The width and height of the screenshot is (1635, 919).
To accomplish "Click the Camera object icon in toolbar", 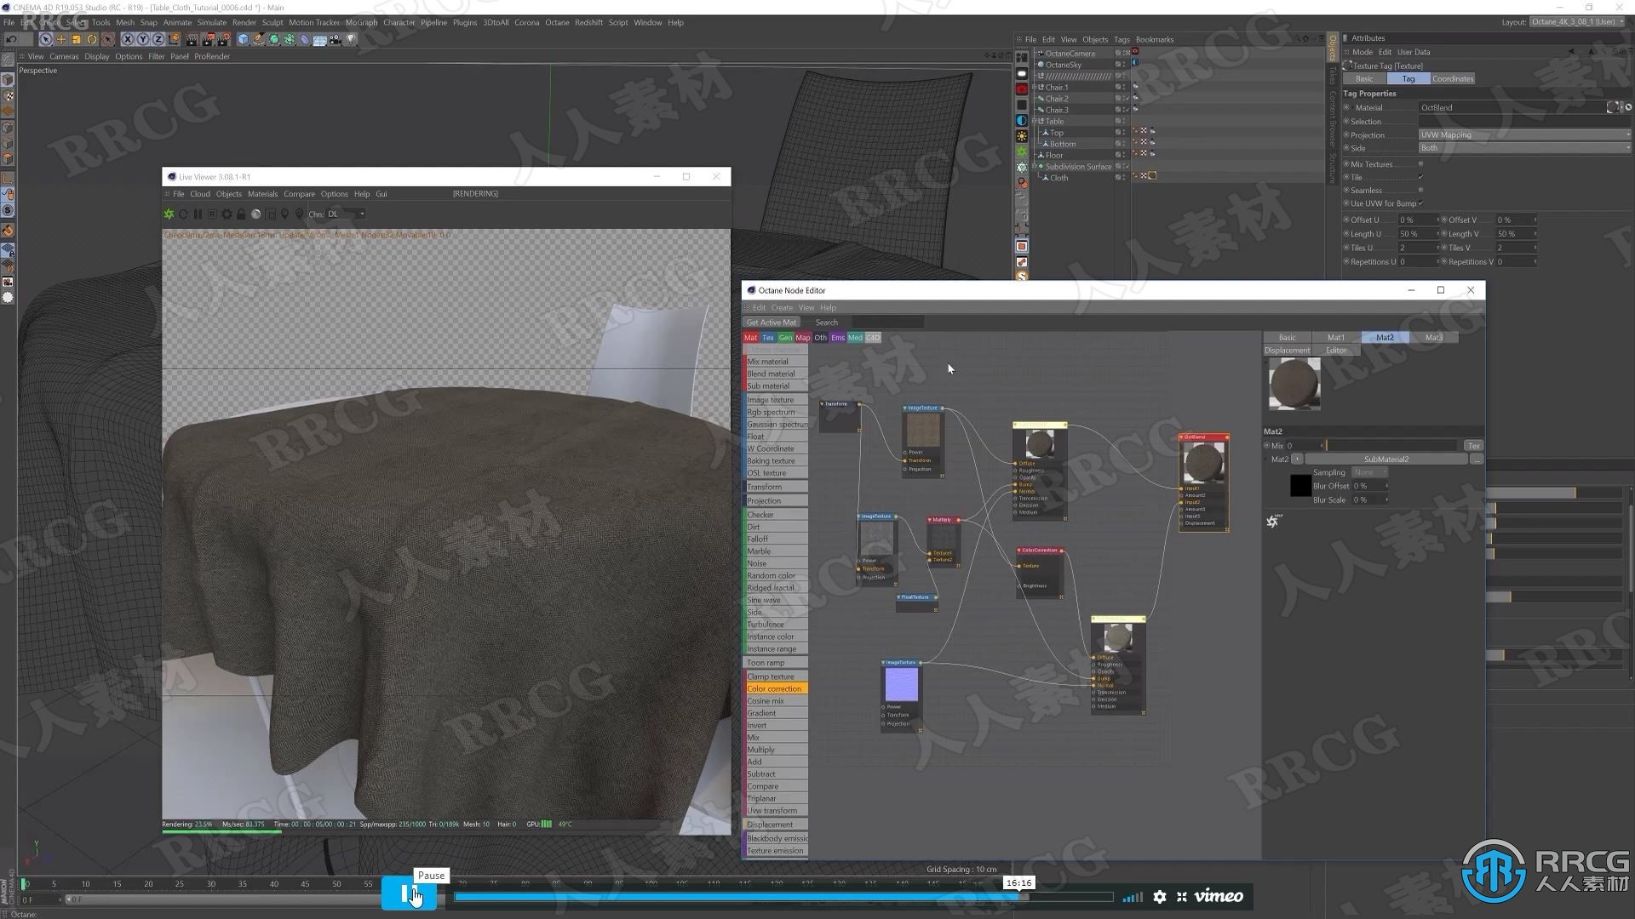I will [x=336, y=39].
